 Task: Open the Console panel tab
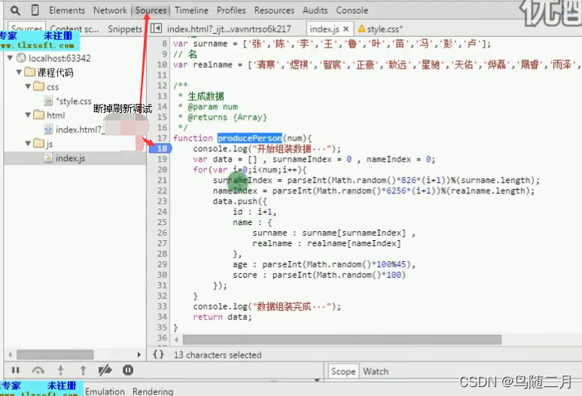point(352,11)
